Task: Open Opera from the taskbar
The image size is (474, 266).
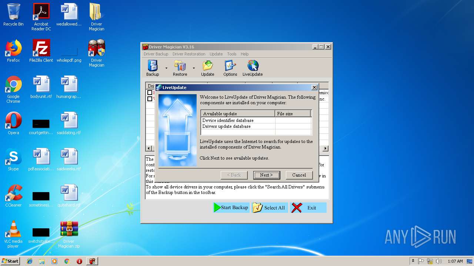Action: pos(79,261)
